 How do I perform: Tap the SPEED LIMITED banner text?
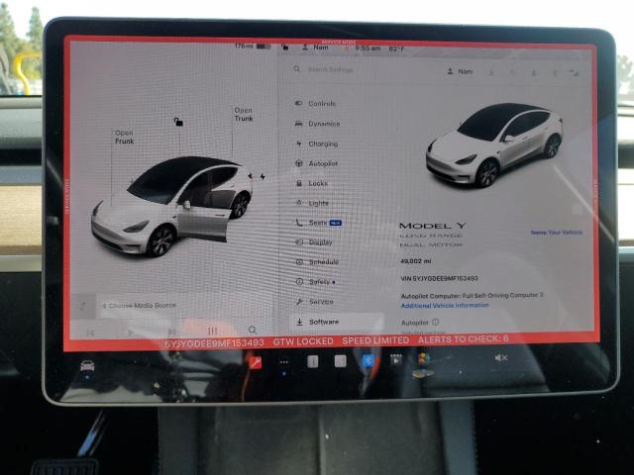pyautogui.click(x=375, y=340)
